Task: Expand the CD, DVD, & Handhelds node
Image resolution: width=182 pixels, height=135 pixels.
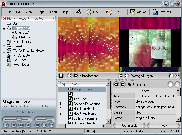Action: point(4,51)
